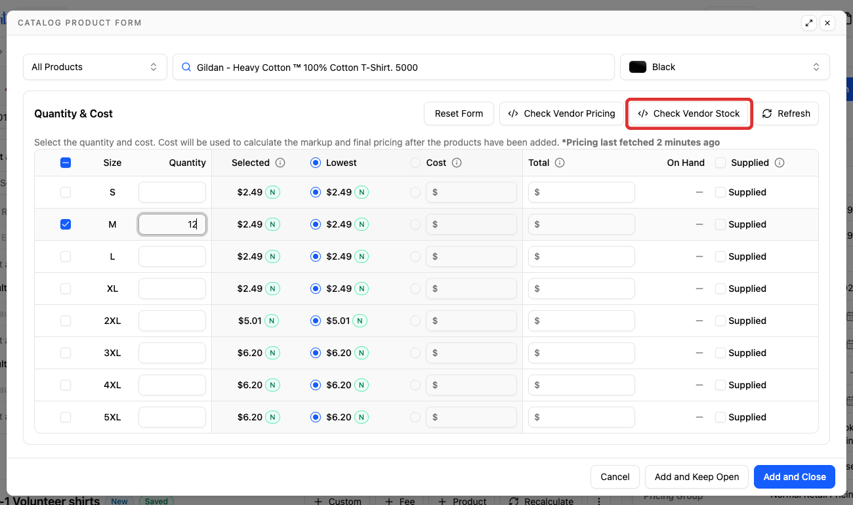Click the 5XL size label

point(112,417)
